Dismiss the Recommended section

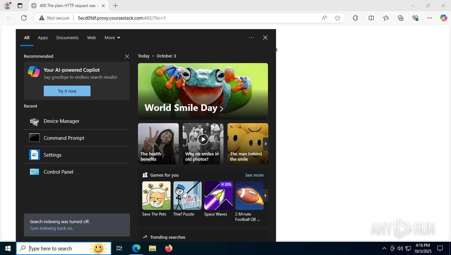[127, 56]
